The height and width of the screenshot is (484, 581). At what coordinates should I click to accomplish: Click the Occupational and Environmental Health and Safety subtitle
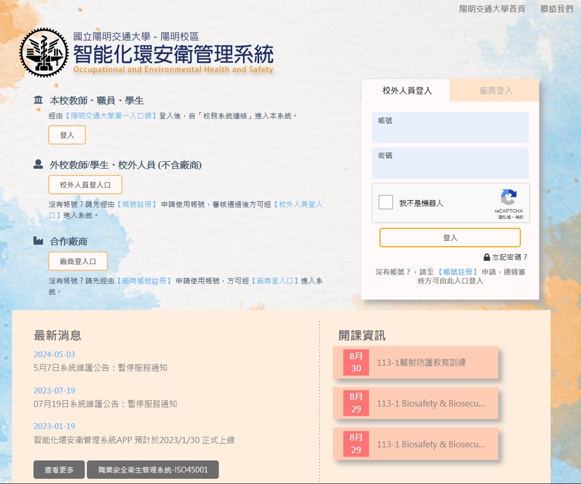coord(173,69)
